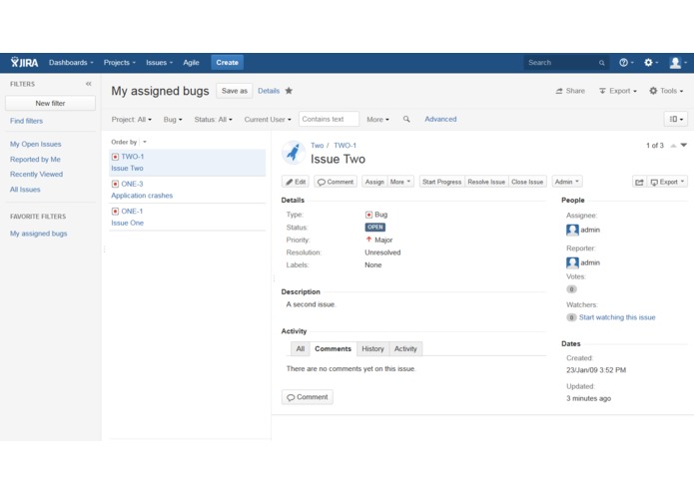Expand the Status: All dropdown

[213, 120]
